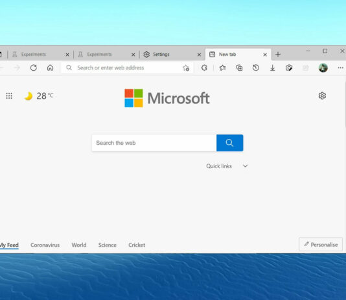Open the Favorites list icon
The image size is (346, 300).
pos(222,68)
